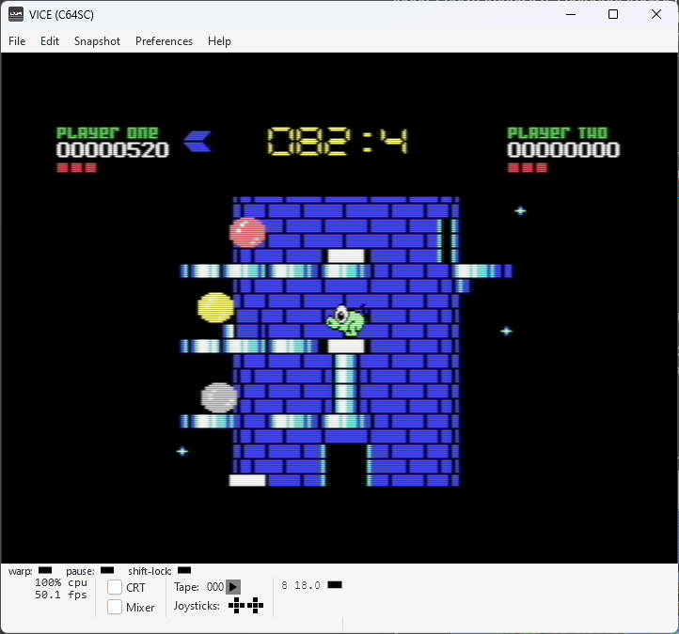The height and width of the screenshot is (634, 679).
Task: Click the tape play button
Action: point(233,587)
